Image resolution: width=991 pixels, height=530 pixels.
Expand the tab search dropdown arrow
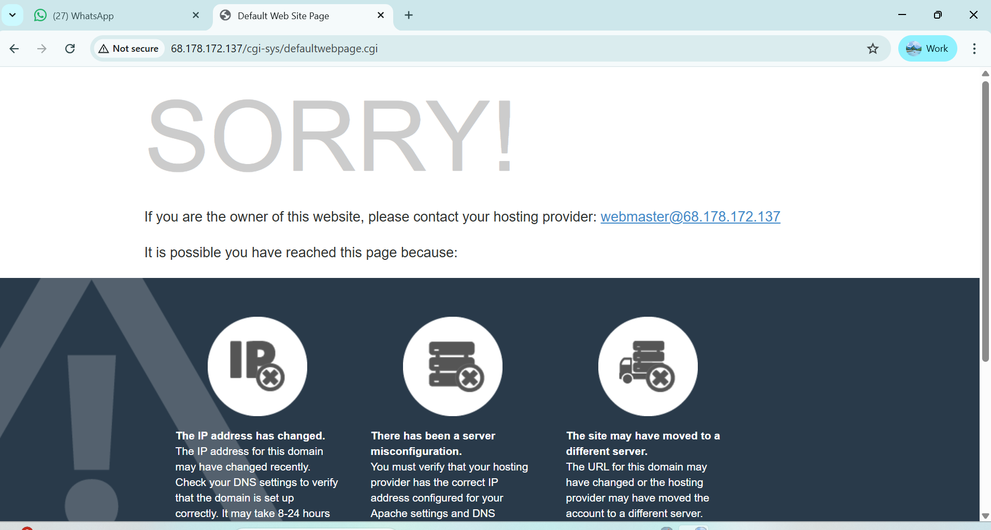12,16
